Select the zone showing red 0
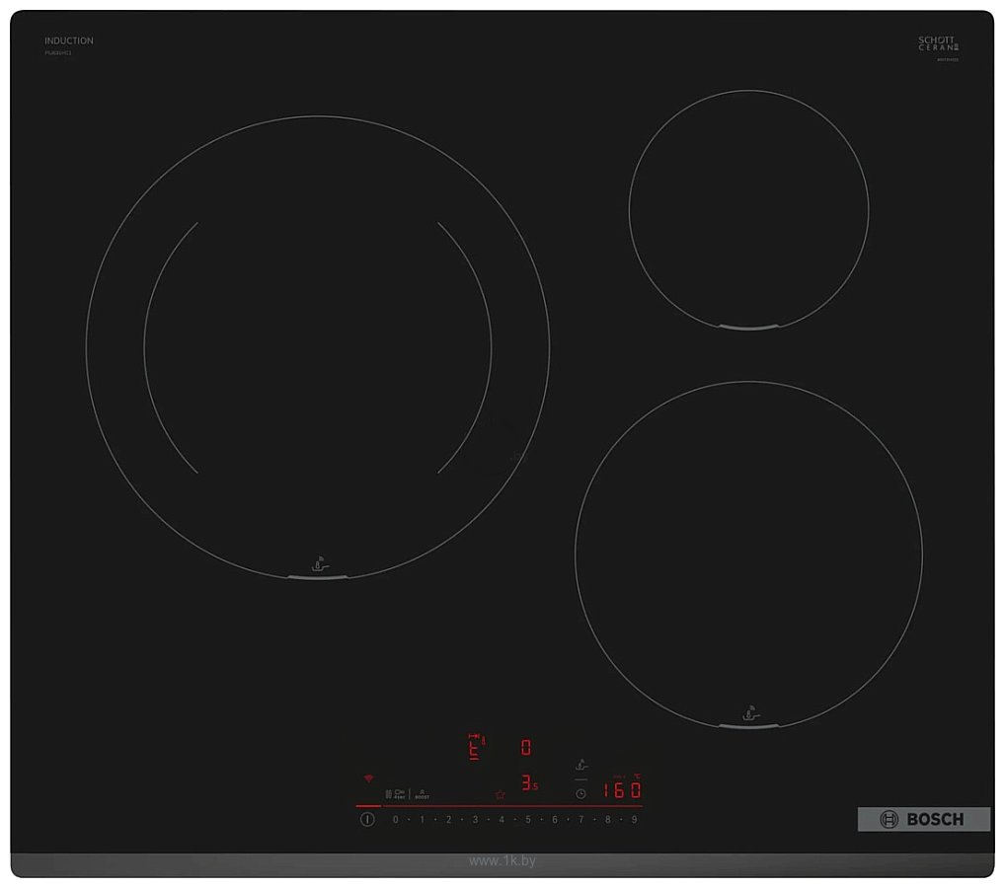The height and width of the screenshot is (888, 1005). (x=525, y=747)
